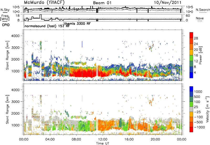210x145 pixels.
Task: Click the red top of power colorbar
Action: point(191,35)
